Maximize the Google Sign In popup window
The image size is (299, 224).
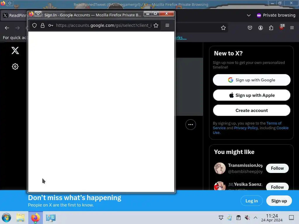click(155, 13)
